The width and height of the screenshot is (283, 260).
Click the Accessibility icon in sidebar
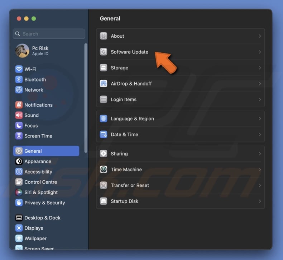coord(19,172)
